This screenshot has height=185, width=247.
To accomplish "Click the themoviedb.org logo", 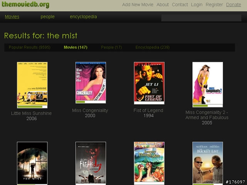I will coord(25,4).
